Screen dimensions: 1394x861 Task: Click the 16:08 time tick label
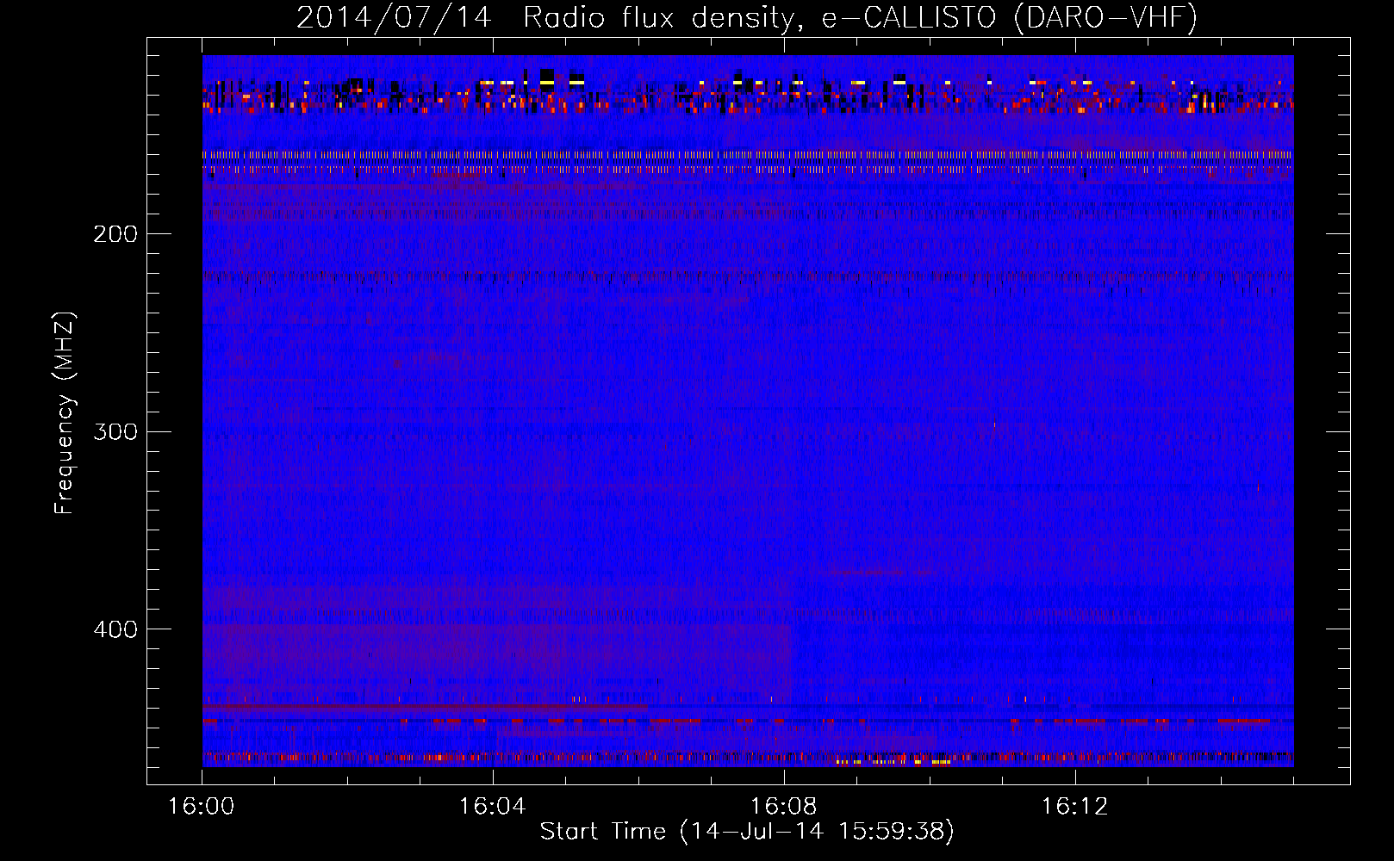(x=784, y=807)
